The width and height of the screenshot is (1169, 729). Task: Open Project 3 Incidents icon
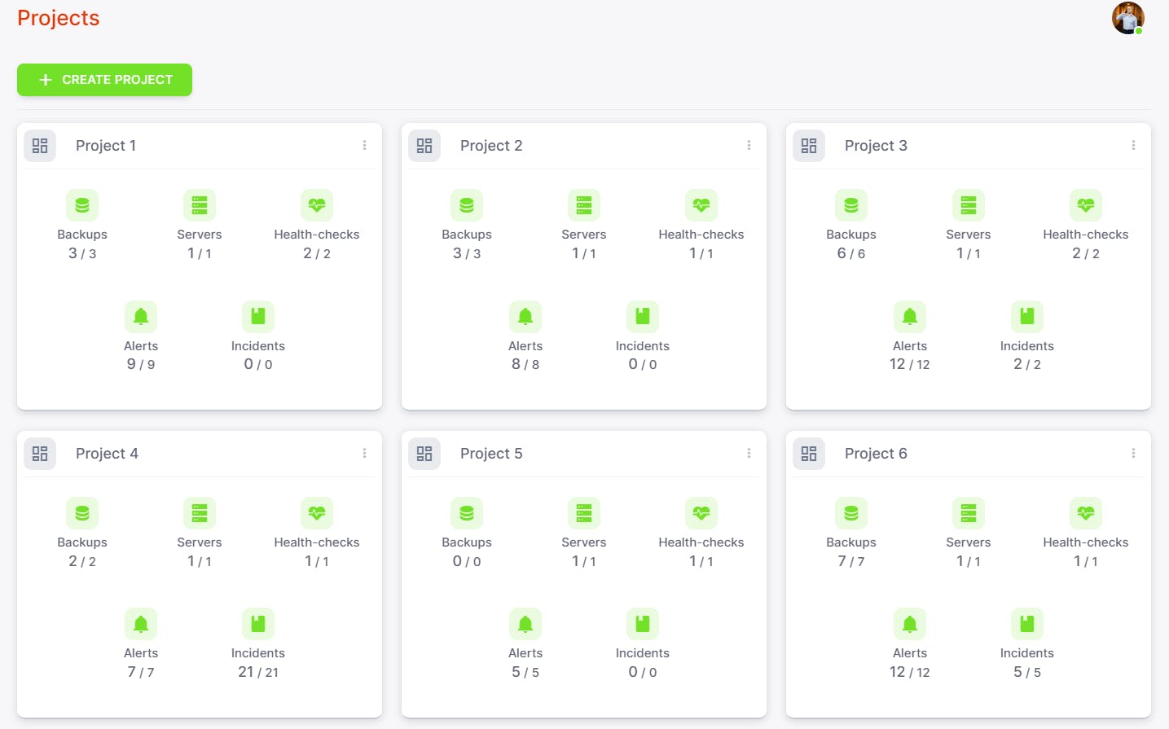click(1027, 317)
